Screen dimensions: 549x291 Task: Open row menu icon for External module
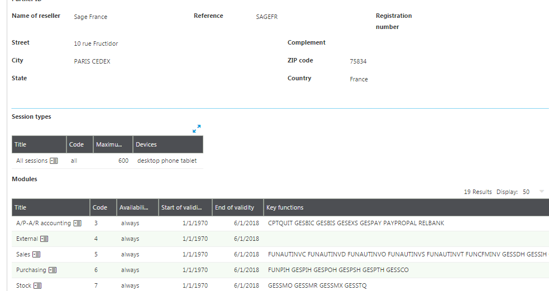(44, 239)
